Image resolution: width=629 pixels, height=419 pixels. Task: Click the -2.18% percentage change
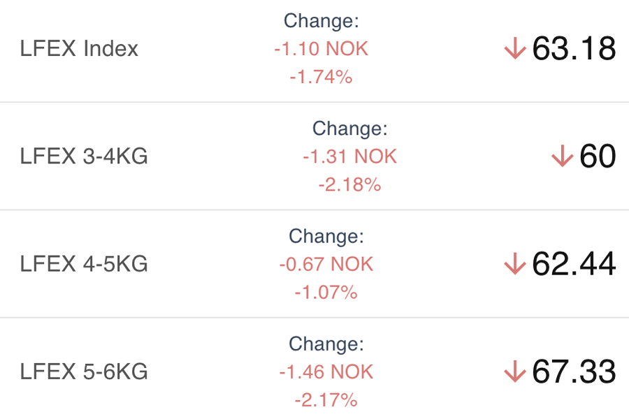[x=349, y=184]
